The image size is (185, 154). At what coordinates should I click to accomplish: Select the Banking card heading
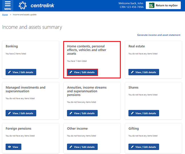coord(12,46)
